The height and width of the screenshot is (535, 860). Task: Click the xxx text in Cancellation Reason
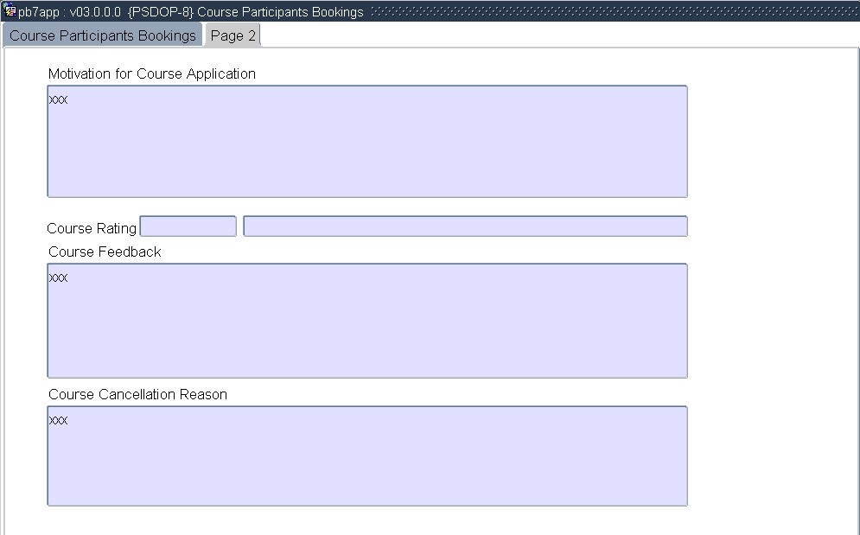(58, 421)
